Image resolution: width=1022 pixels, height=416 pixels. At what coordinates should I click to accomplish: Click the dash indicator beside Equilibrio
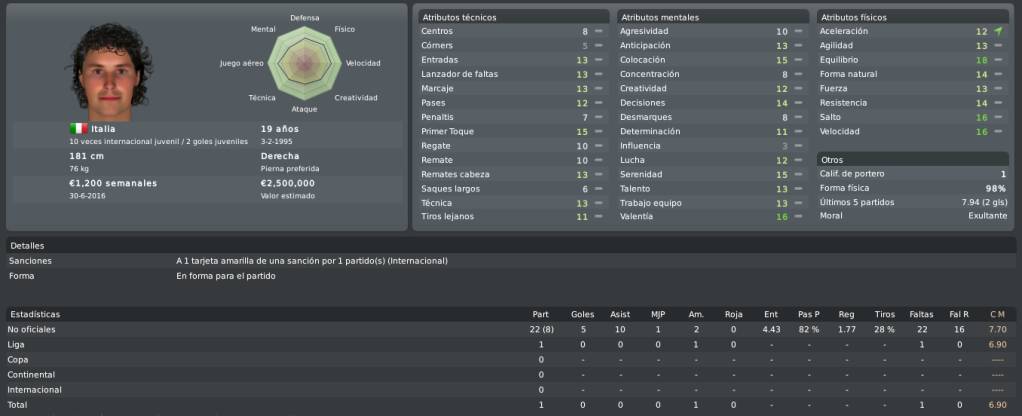998,60
